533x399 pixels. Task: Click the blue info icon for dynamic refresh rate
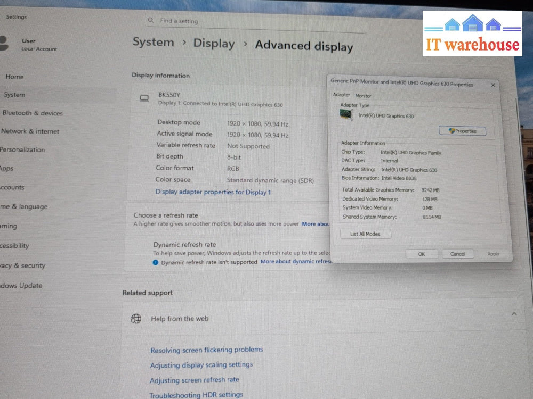tap(155, 262)
